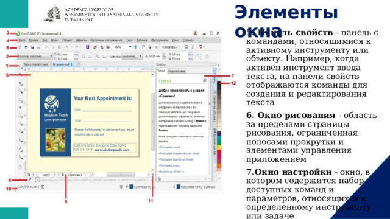Open Рисование линий link in Hints
This screenshot has height=219, width=390.
[169, 147]
